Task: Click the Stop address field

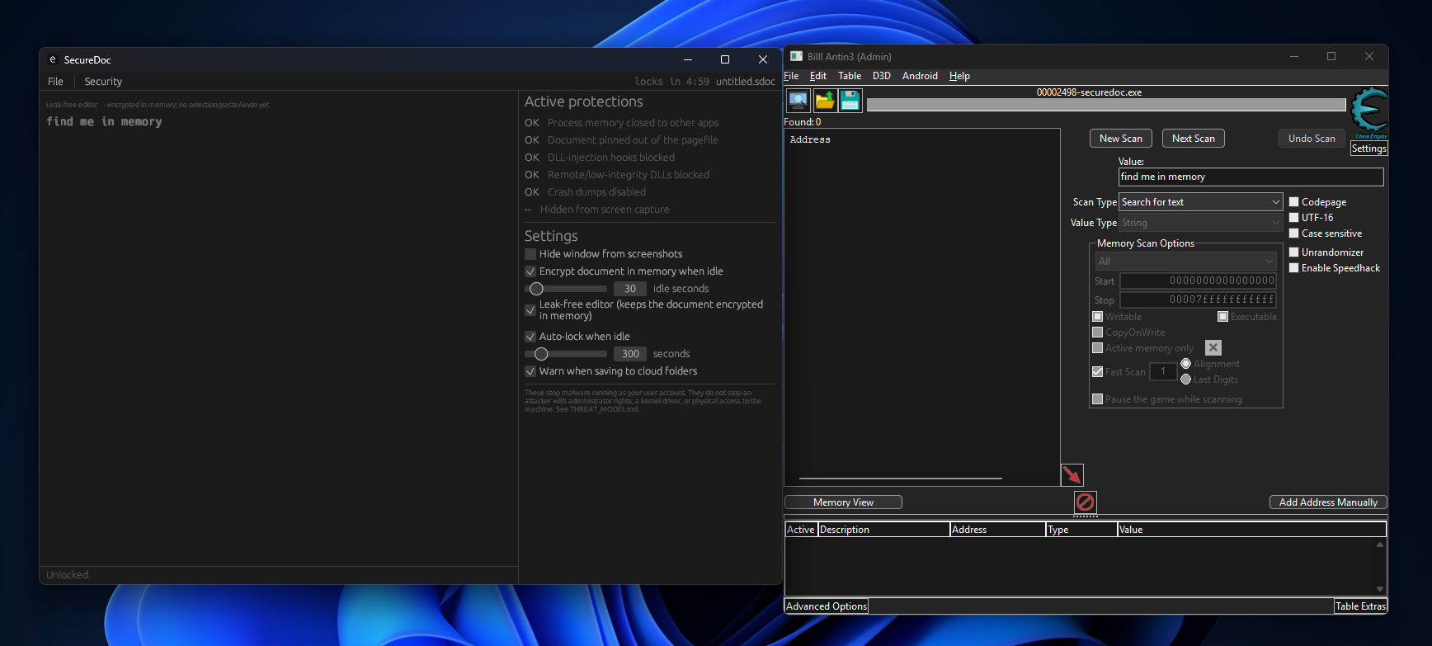Action: (x=1198, y=300)
